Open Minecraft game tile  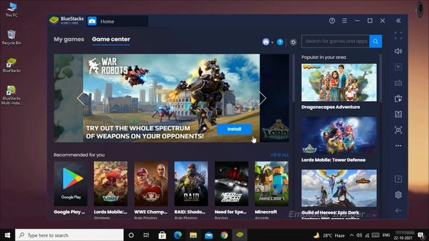(271, 183)
